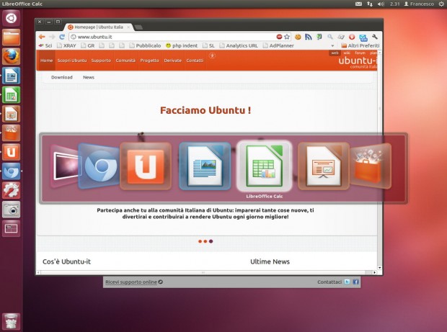Open the Files folder in the launcher
The image size is (447, 332).
click(11, 37)
